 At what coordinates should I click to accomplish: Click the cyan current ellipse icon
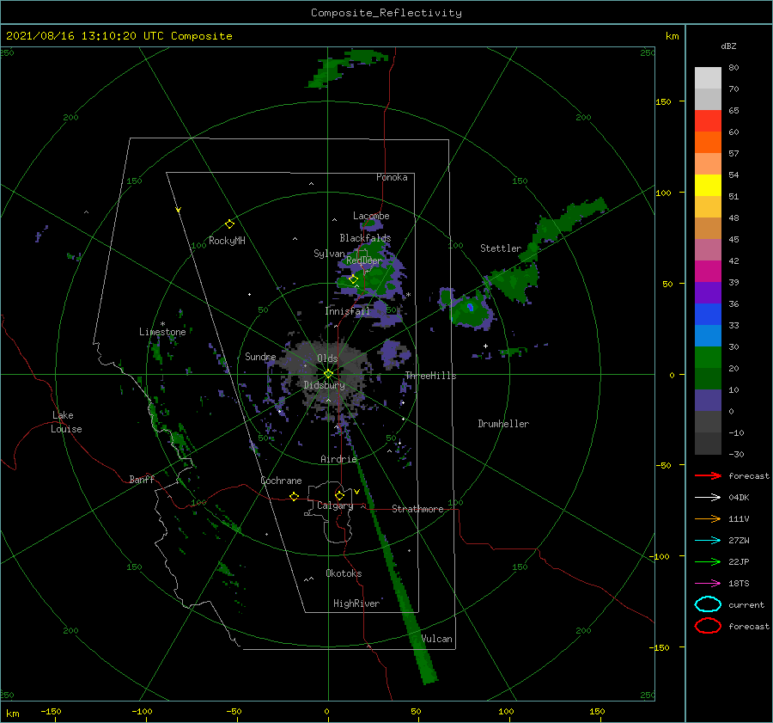[x=708, y=604]
